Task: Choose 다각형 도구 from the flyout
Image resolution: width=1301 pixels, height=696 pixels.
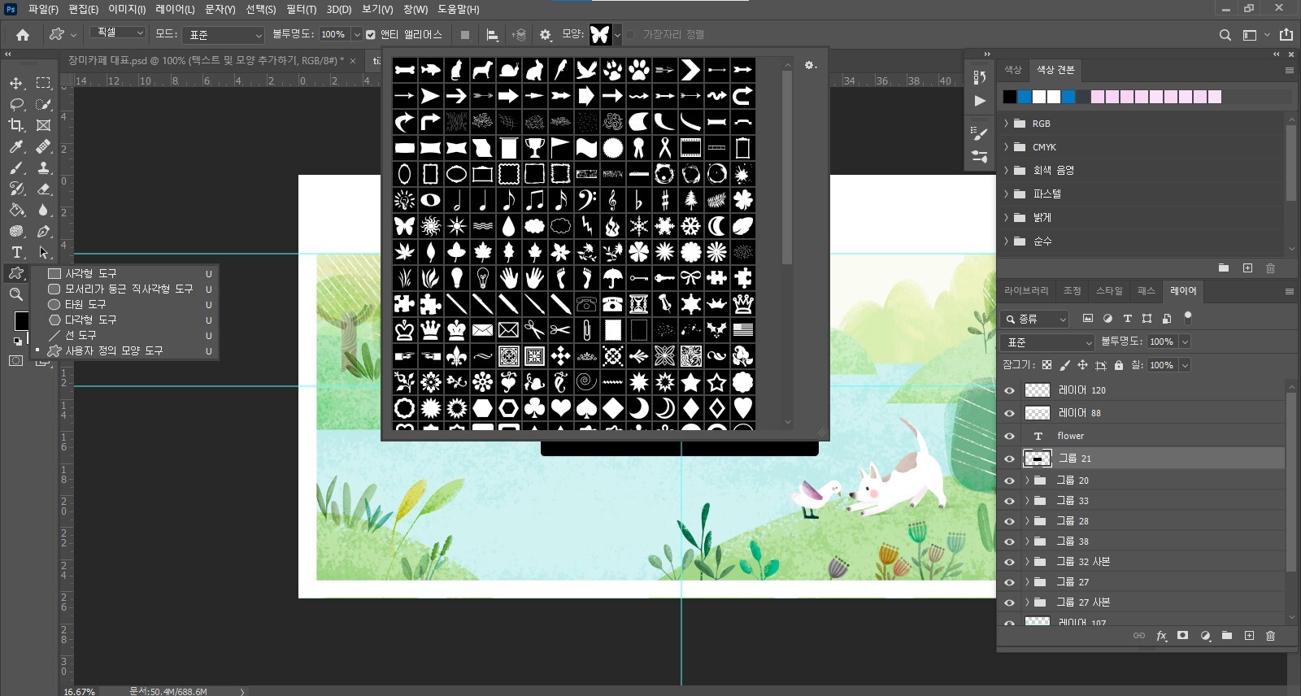Action: (90, 320)
